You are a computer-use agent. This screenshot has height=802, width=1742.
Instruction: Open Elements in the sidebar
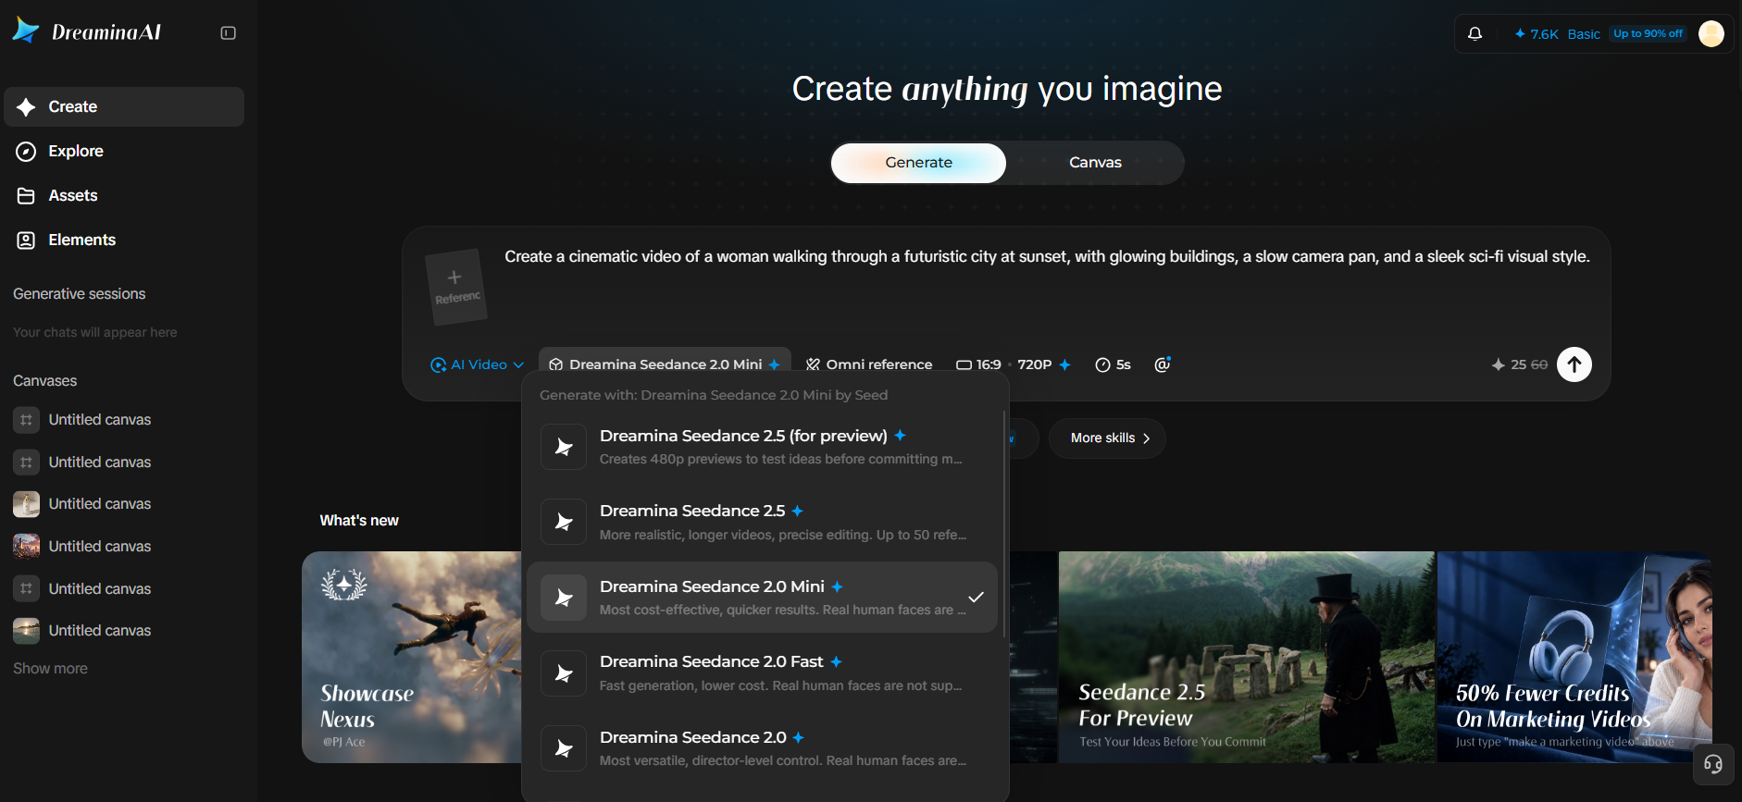point(124,240)
